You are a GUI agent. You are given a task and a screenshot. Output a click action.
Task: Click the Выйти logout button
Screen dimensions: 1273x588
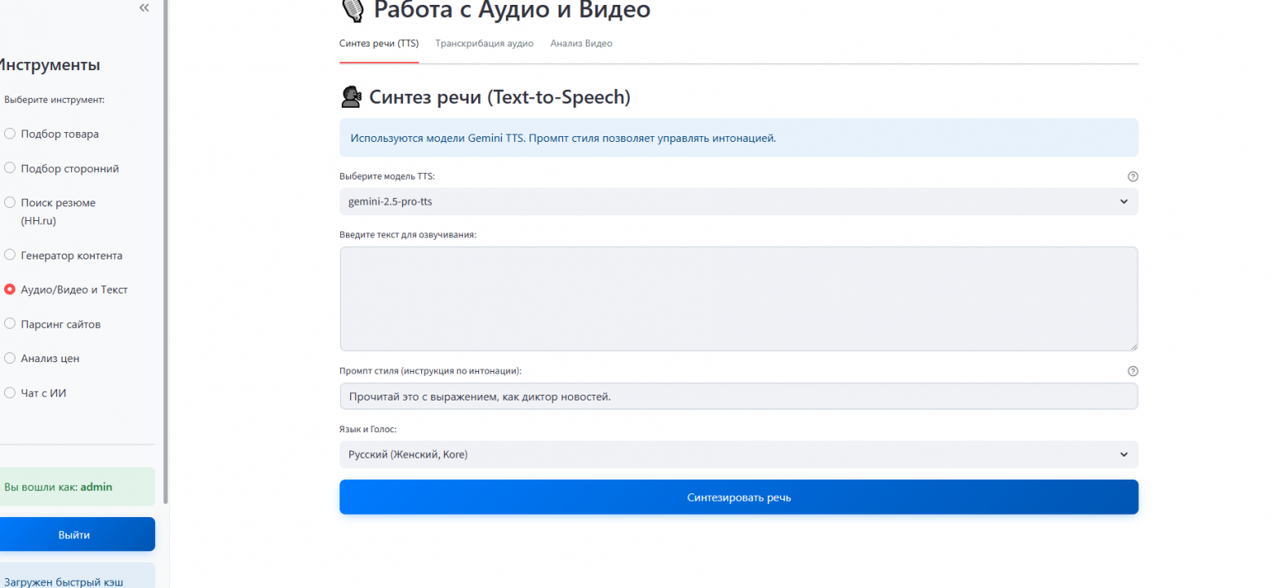[x=75, y=535]
